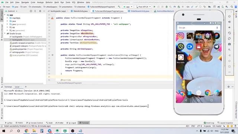Take a screenshot with emulator camera button
The image size is (238, 134).
[229, 44]
